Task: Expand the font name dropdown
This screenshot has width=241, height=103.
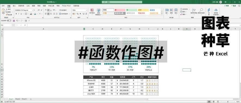Action: [33, 10]
